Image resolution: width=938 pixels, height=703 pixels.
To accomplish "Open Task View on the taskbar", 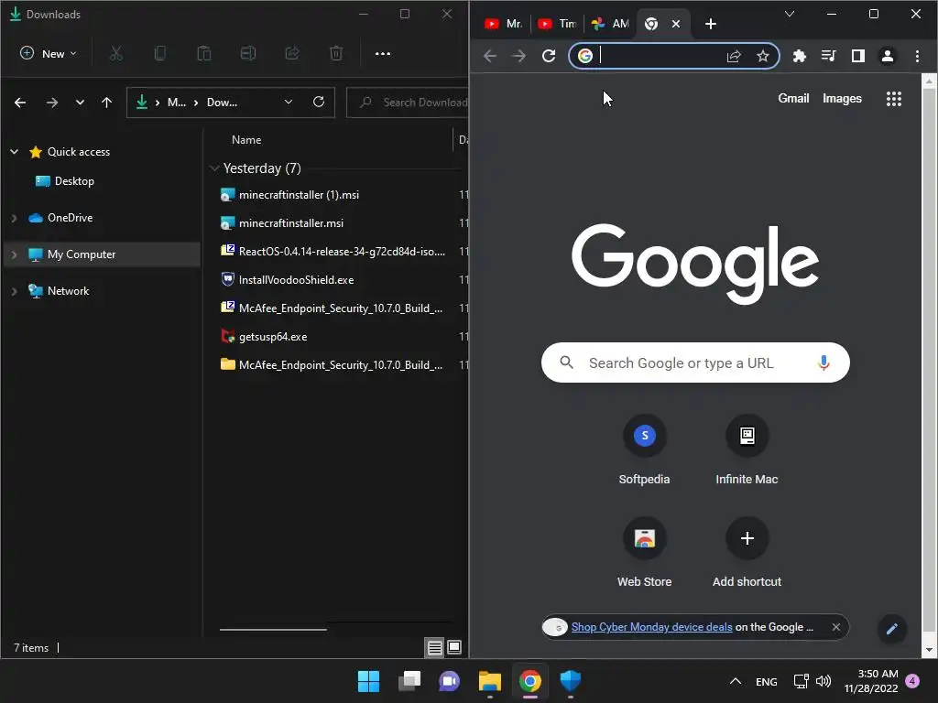I will point(409,681).
